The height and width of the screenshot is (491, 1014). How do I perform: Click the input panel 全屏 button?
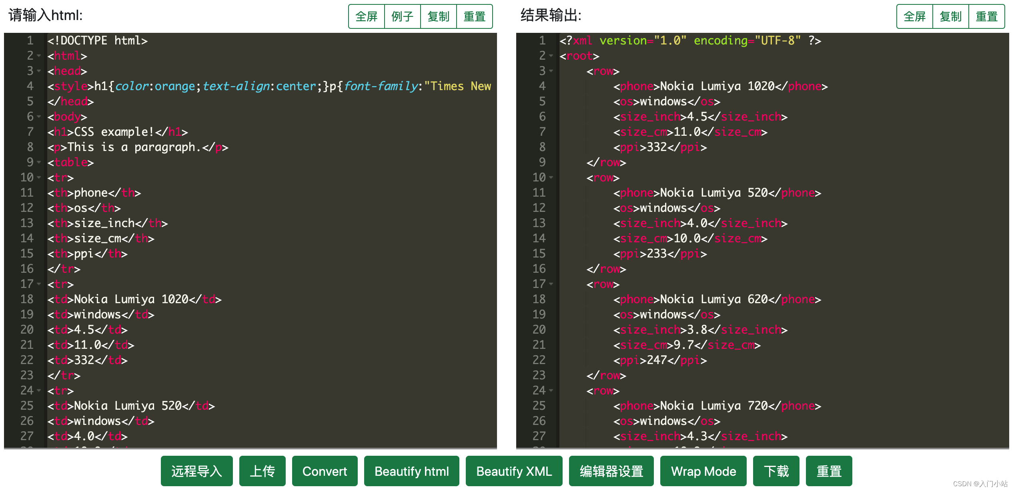tap(366, 16)
